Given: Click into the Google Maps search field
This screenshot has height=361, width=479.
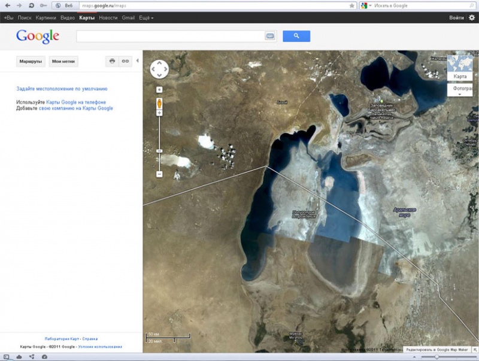Looking at the screenshot, I should click(x=171, y=36).
